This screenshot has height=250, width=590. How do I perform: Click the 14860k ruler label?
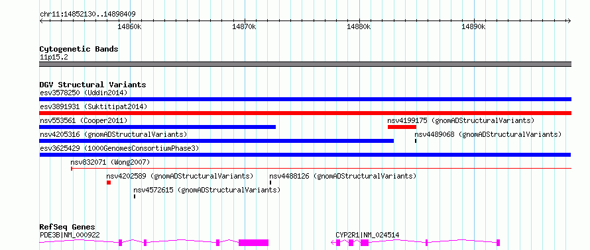(x=129, y=27)
